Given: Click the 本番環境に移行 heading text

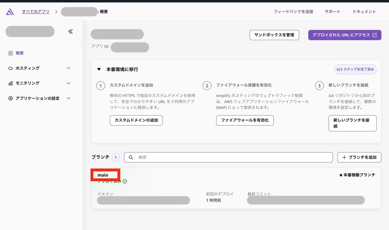Looking at the screenshot, I should [122, 69].
